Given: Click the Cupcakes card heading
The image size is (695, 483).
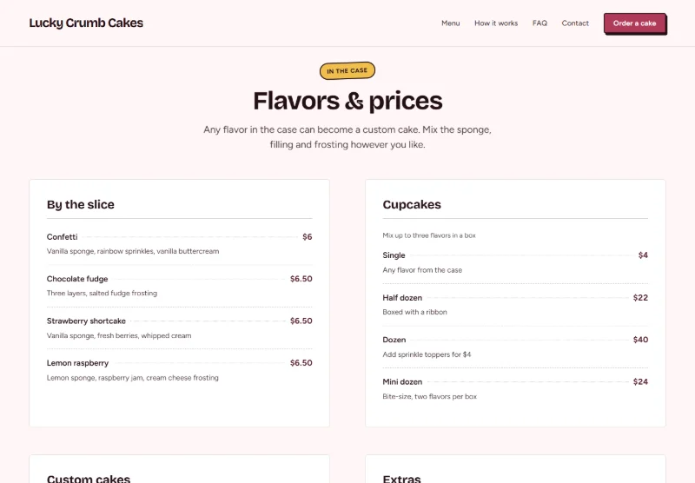Looking at the screenshot, I should [x=412, y=204].
